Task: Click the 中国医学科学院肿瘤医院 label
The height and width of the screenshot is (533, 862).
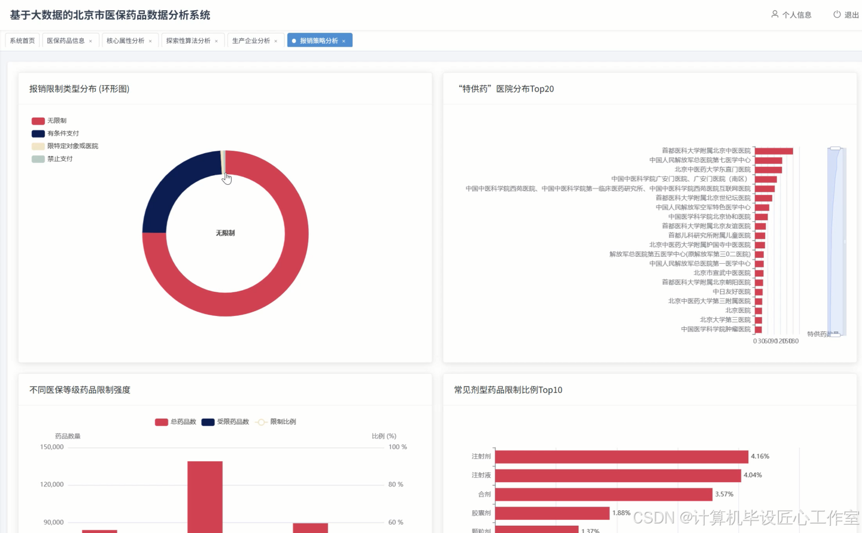Action: coord(716,330)
